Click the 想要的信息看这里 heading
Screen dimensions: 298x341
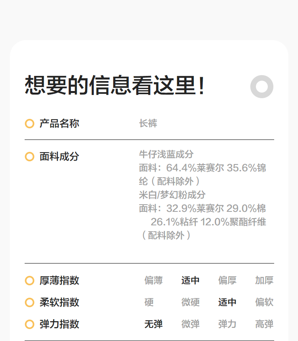click(x=115, y=85)
